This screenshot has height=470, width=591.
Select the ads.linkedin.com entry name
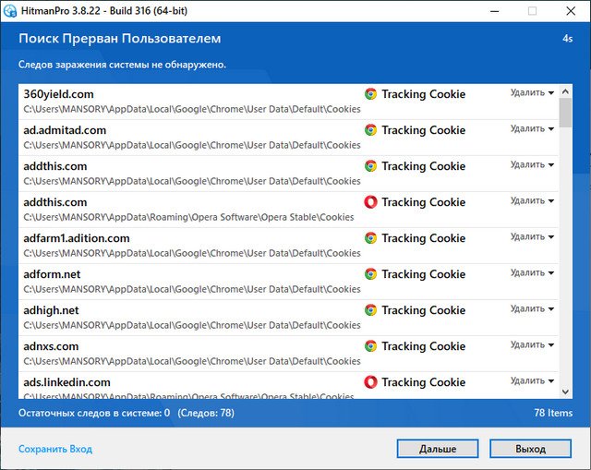tap(67, 382)
